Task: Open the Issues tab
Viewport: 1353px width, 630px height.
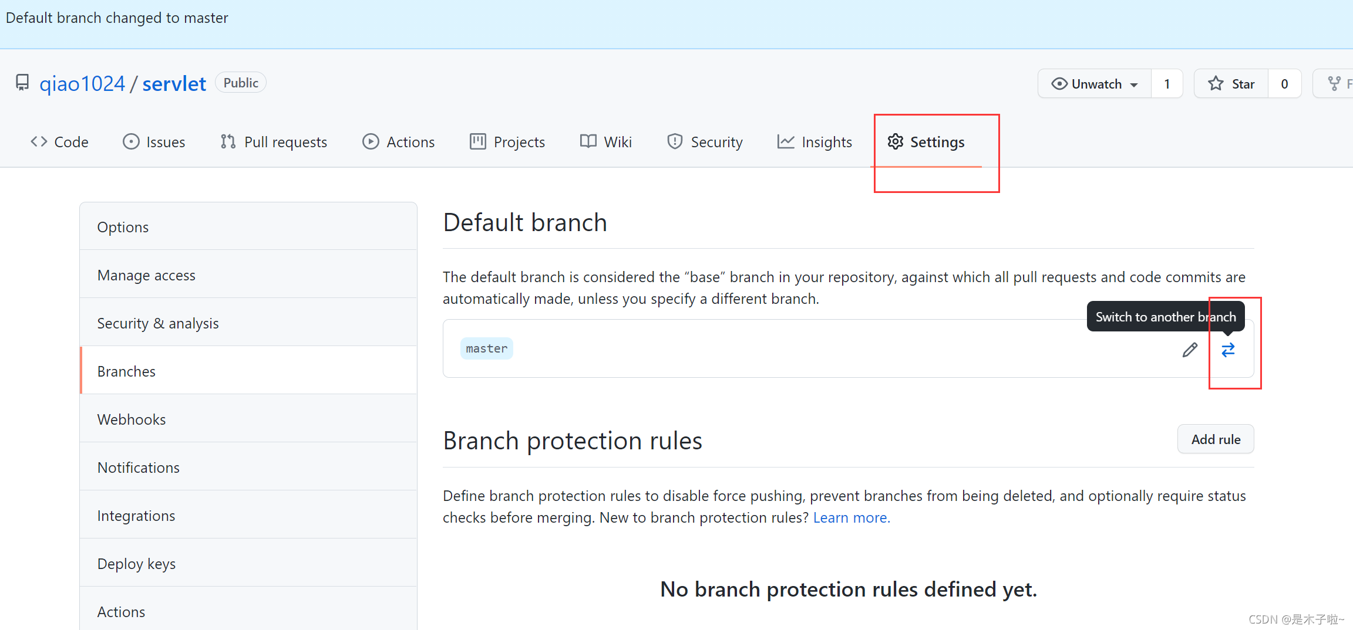Action: [x=154, y=142]
